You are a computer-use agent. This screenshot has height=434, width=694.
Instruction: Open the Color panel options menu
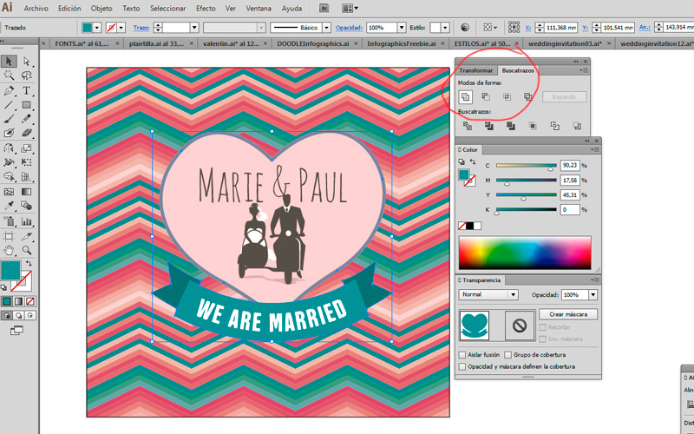click(x=596, y=150)
